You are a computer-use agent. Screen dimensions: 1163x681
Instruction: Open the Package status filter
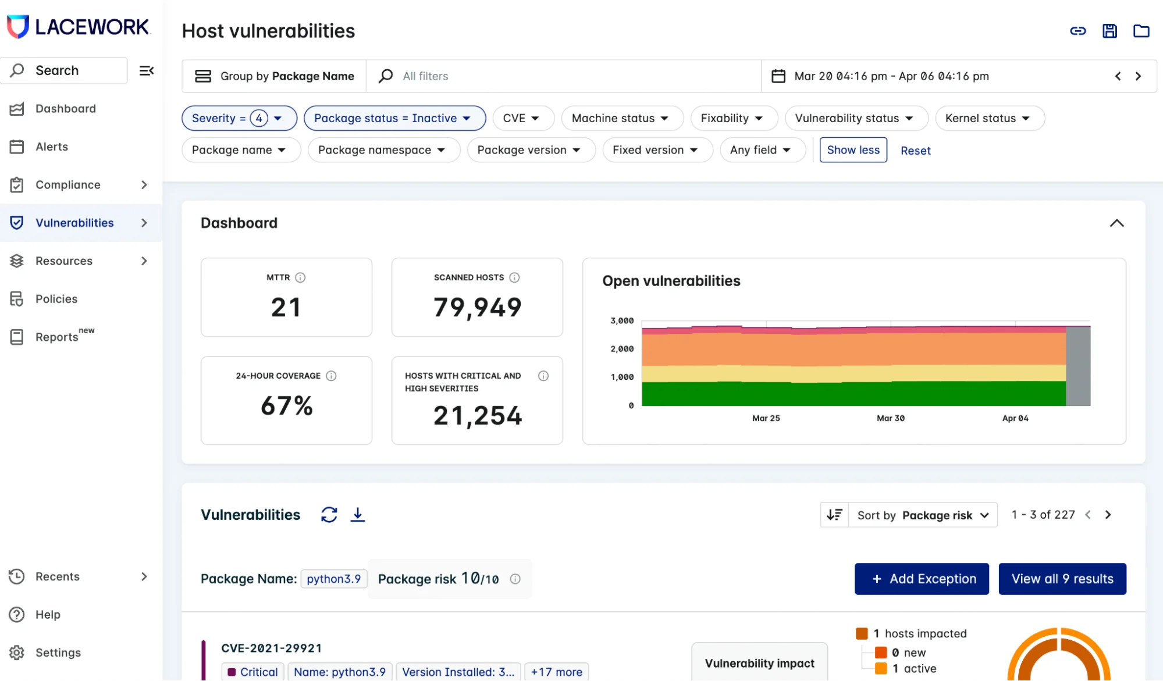[394, 118]
